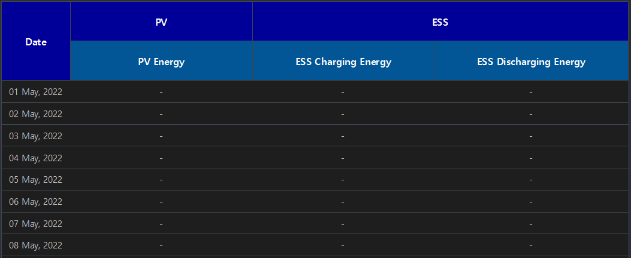
Task: Click ESS Charging Energy value for 07 May, 2022
Action: [x=343, y=223]
